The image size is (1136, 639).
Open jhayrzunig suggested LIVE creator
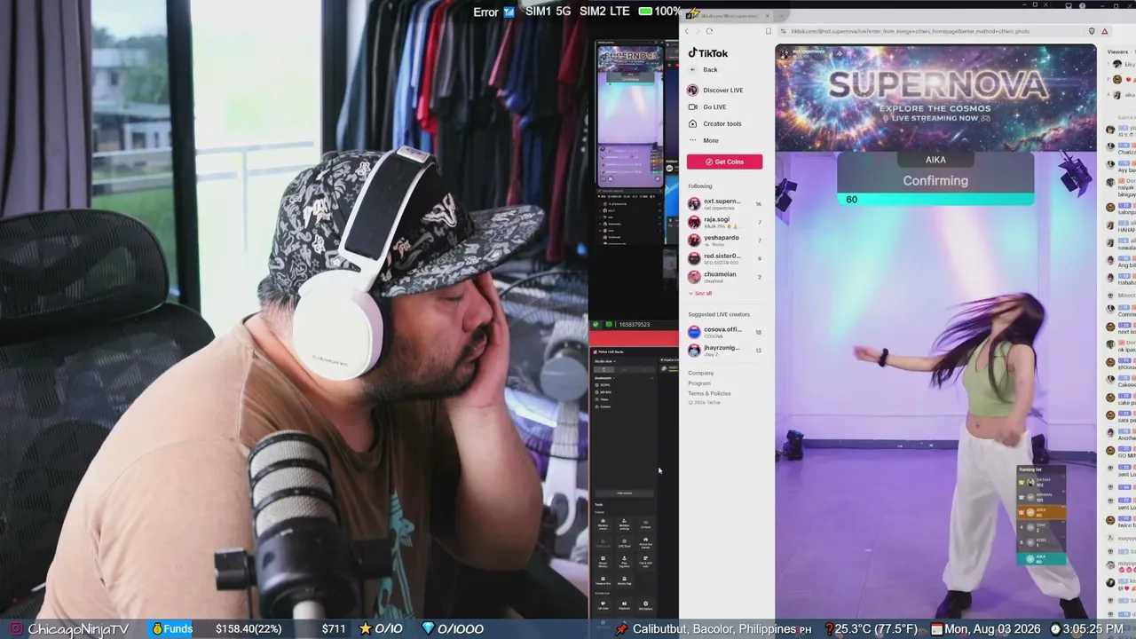click(724, 350)
